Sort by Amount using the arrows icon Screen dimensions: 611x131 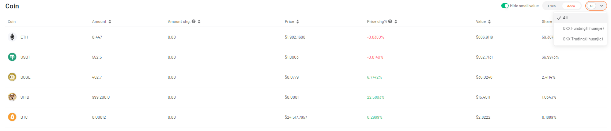pos(110,22)
